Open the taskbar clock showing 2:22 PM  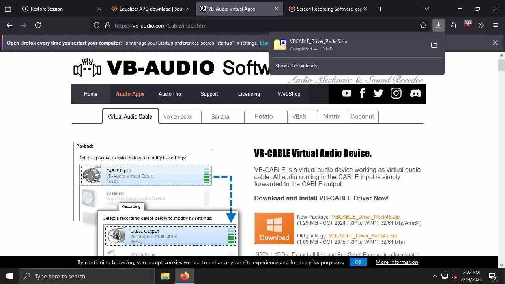(x=471, y=276)
